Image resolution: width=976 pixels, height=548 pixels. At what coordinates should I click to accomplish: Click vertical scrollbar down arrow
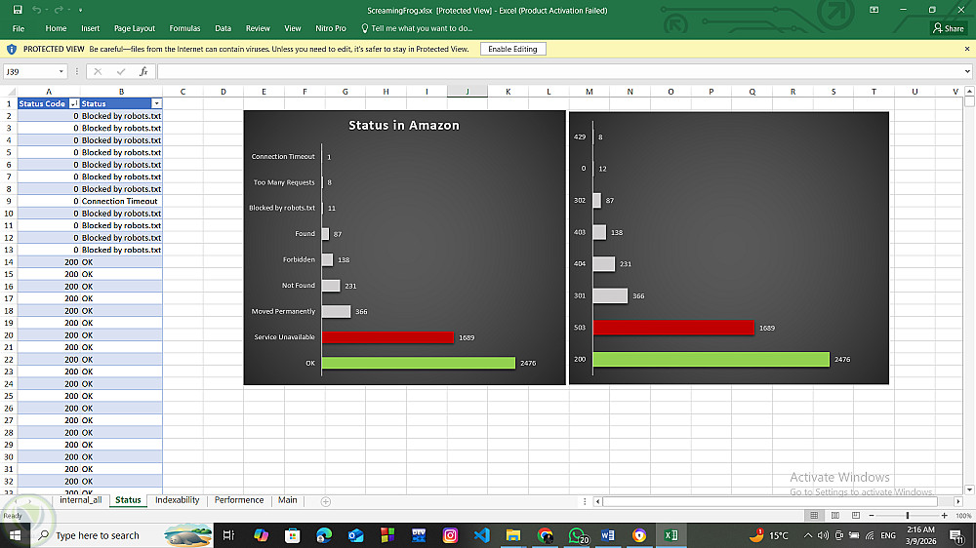(969, 490)
